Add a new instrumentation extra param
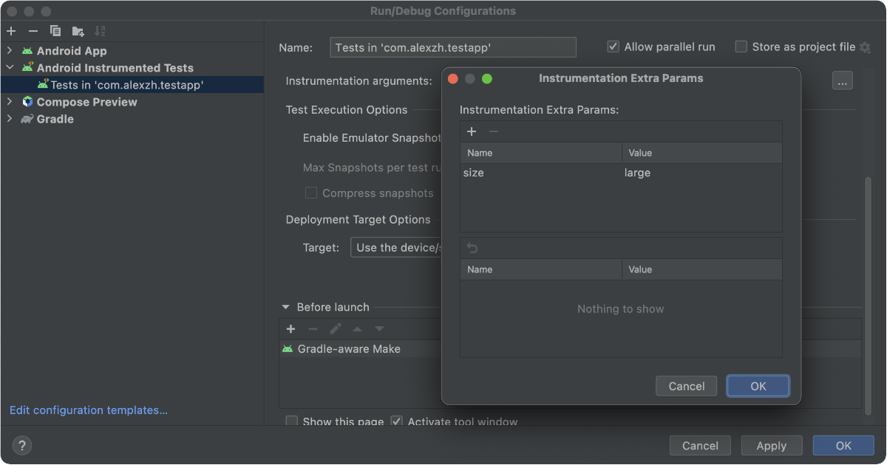The width and height of the screenshot is (887, 465). [x=472, y=131]
